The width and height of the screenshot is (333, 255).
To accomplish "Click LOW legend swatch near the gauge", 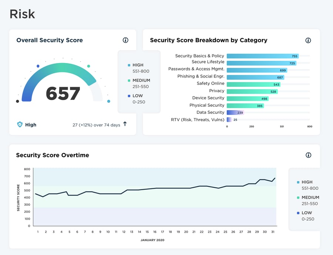I will click(129, 96).
